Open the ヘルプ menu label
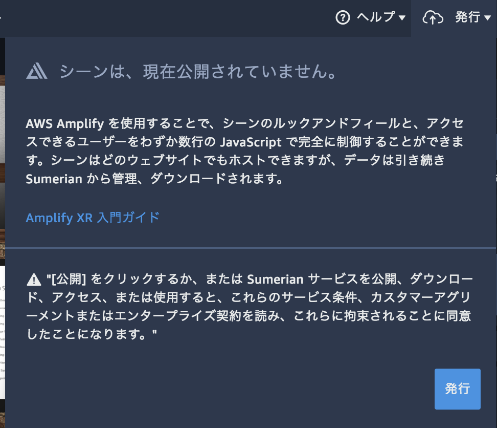This screenshot has height=428, width=497. pos(376,17)
